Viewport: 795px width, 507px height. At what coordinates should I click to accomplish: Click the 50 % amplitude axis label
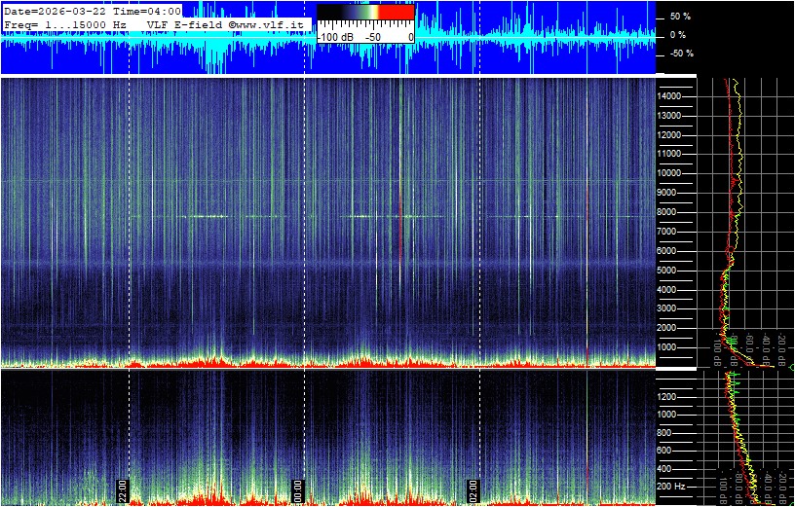coord(679,17)
